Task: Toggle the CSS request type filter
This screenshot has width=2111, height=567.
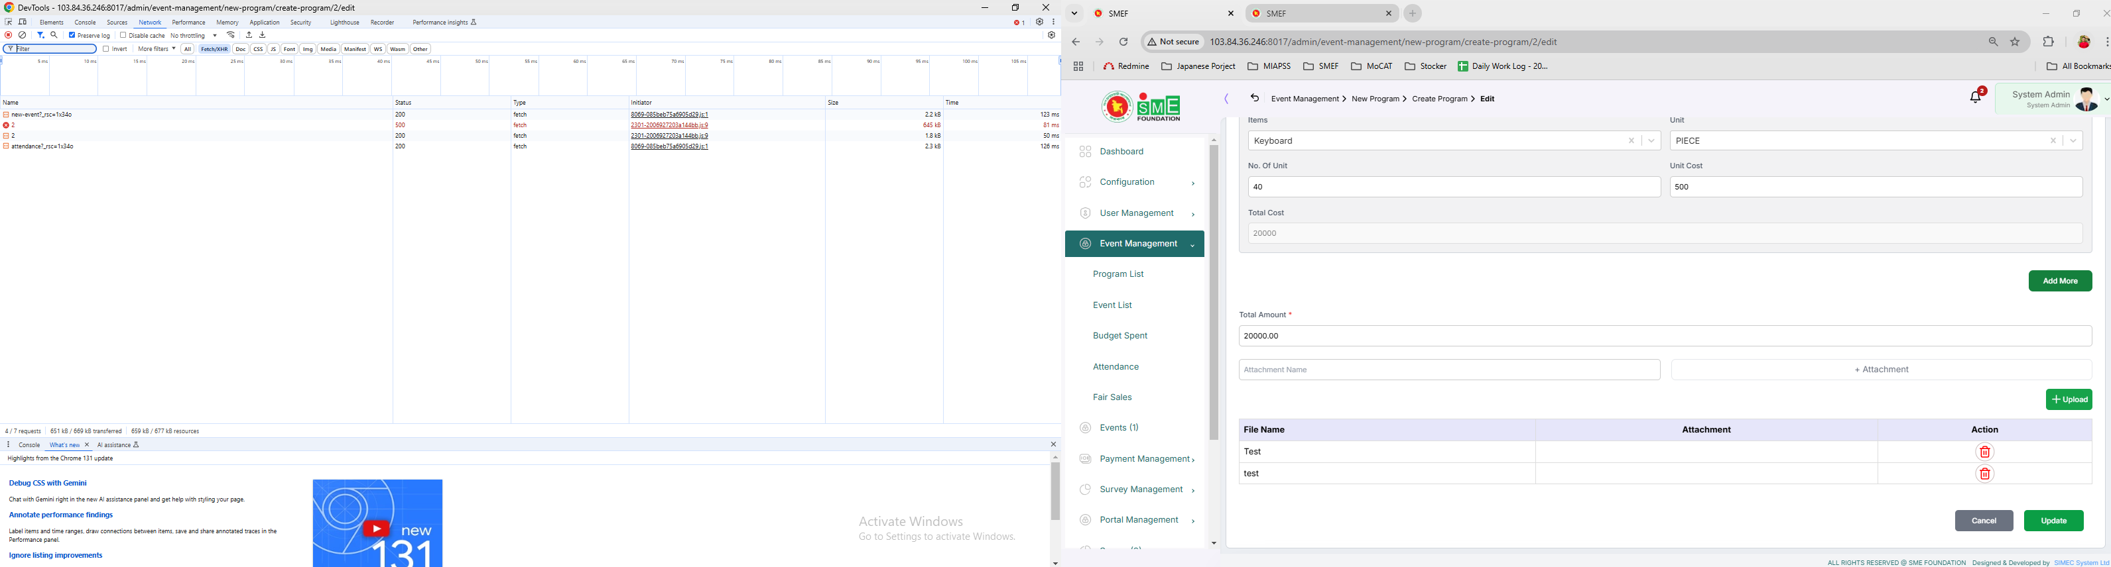Action: point(258,49)
